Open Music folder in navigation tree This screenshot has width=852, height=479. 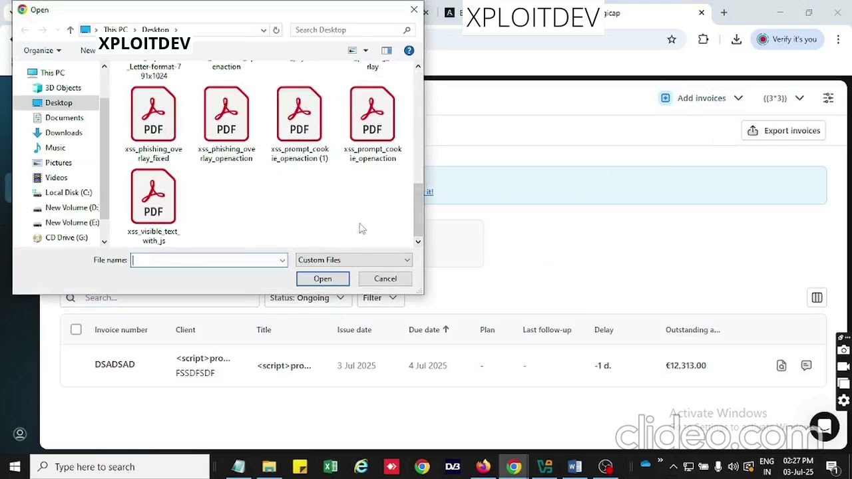(x=55, y=148)
